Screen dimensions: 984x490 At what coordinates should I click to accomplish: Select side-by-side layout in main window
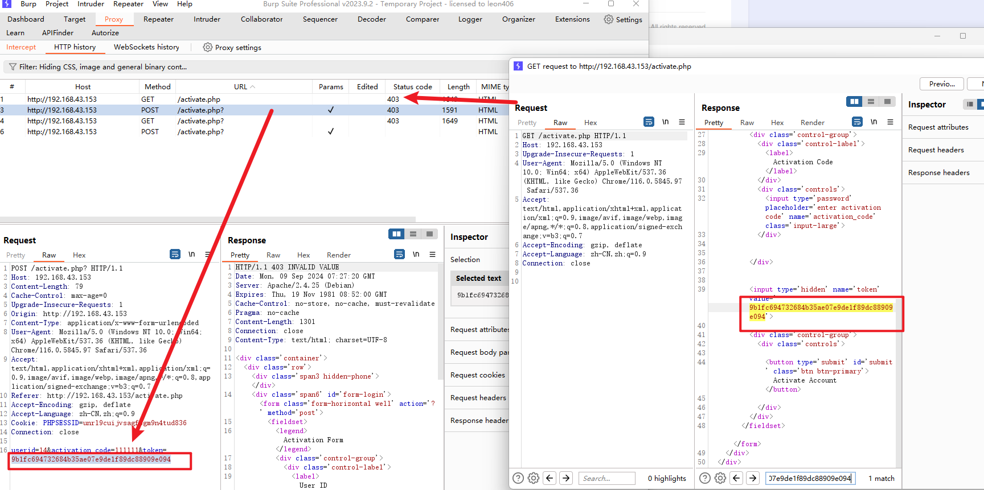(x=396, y=234)
